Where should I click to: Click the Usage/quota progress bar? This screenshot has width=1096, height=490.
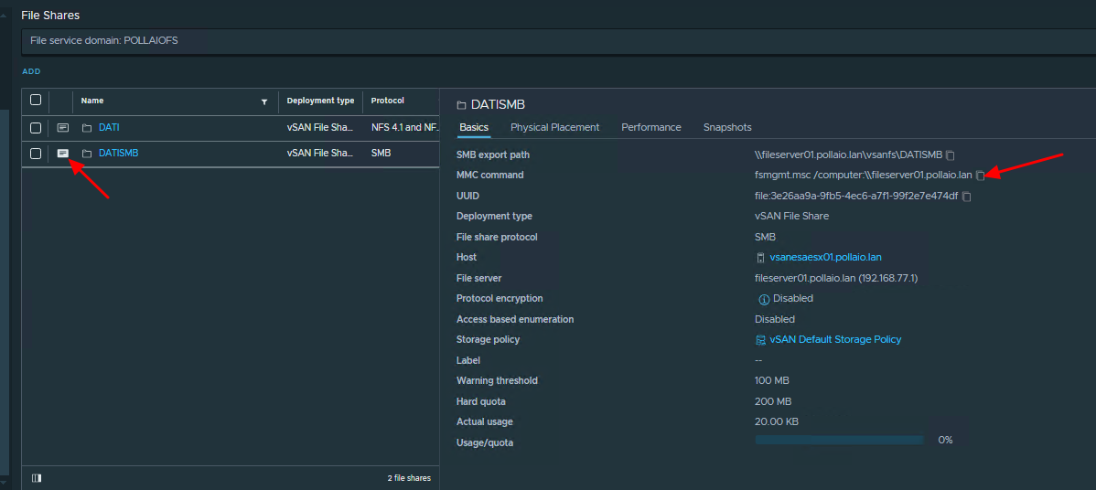[x=840, y=440]
